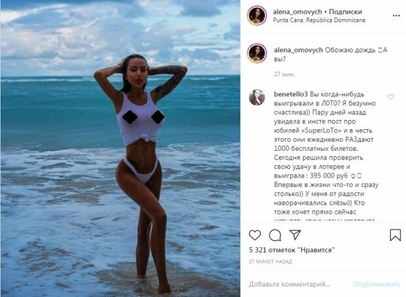
Task: Open Punta Cana, República Dominicana location
Action: [x=319, y=20]
